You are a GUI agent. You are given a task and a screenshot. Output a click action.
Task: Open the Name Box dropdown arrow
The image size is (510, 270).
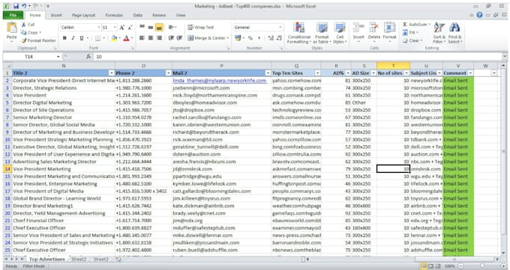[58, 57]
